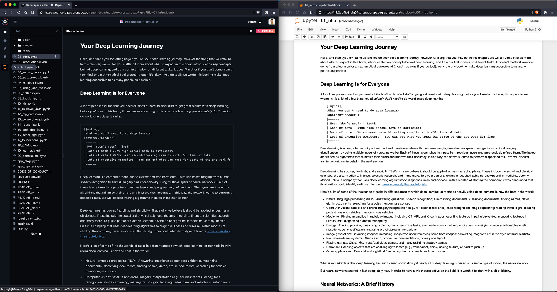Open the Jupyter Kernel menu
The height and width of the screenshot is (292, 557).
[x=361, y=30]
